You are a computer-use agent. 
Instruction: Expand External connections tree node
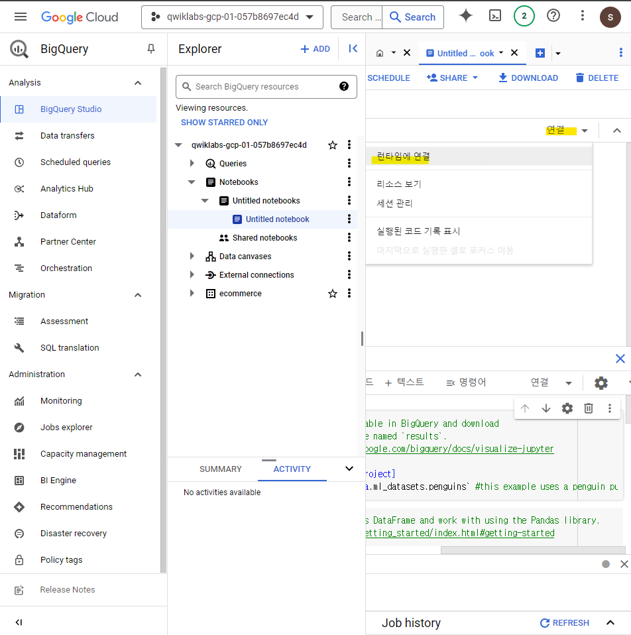pyautogui.click(x=192, y=274)
